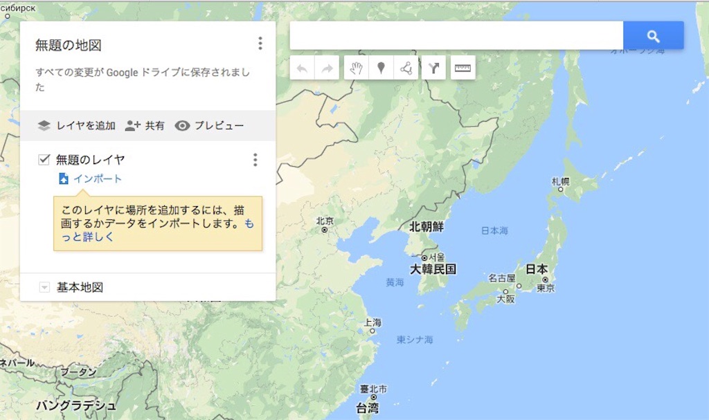Click the 黄海 sea label
709x420 pixels.
(x=395, y=282)
